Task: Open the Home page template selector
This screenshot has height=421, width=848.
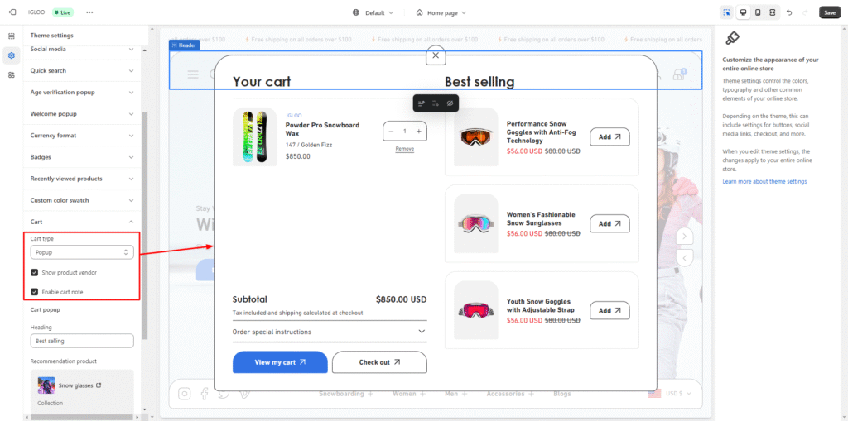Action: 441,12
